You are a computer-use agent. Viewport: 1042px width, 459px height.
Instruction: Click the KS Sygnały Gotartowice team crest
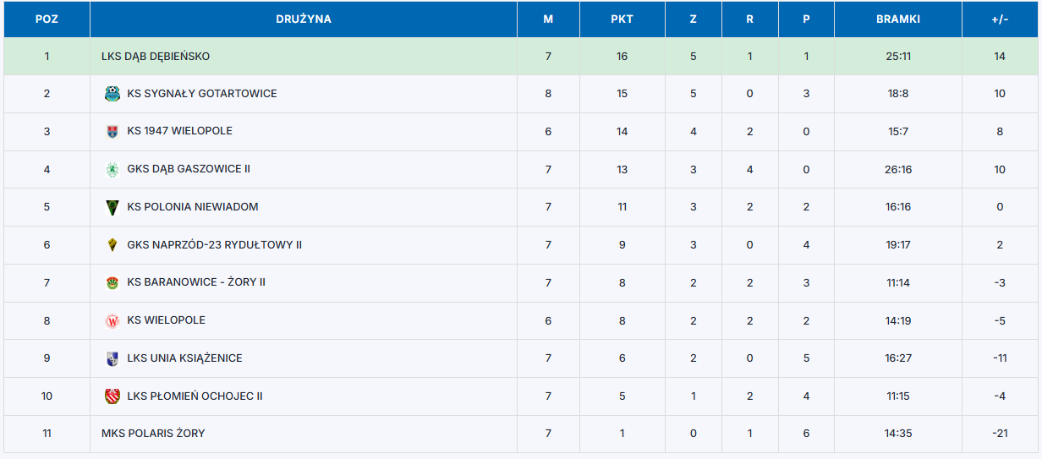(112, 94)
